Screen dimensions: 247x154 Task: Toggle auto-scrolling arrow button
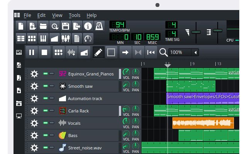click(125, 52)
